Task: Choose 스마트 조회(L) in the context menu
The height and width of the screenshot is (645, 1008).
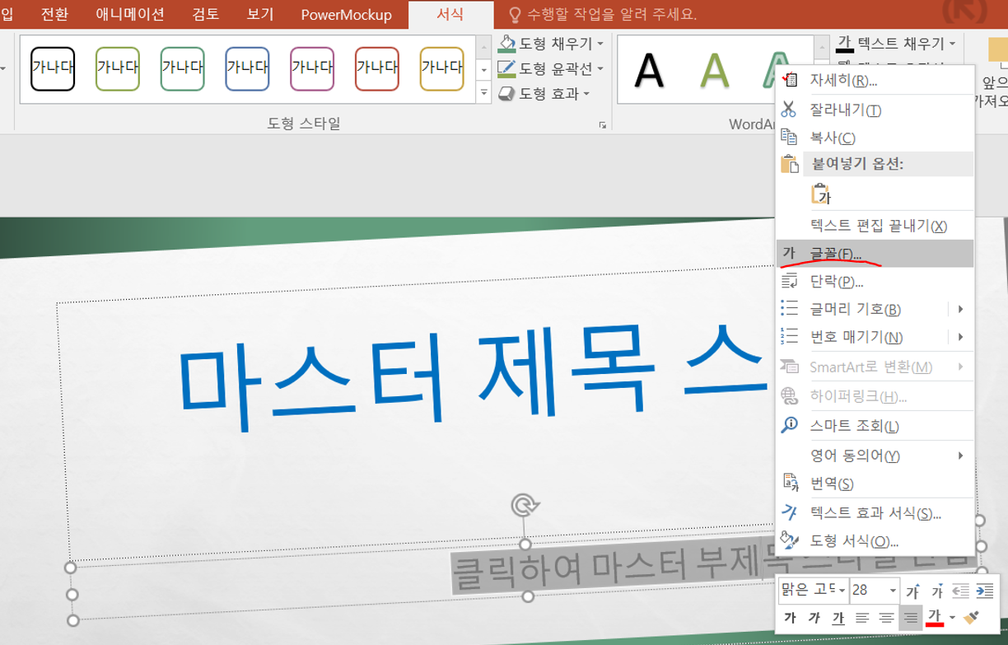Action: pyautogui.click(x=875, y=426)
